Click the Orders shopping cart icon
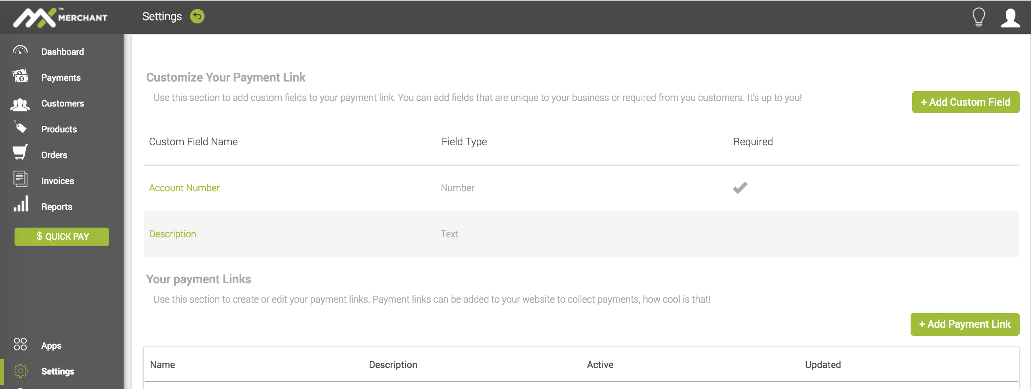 click(20, 153)
